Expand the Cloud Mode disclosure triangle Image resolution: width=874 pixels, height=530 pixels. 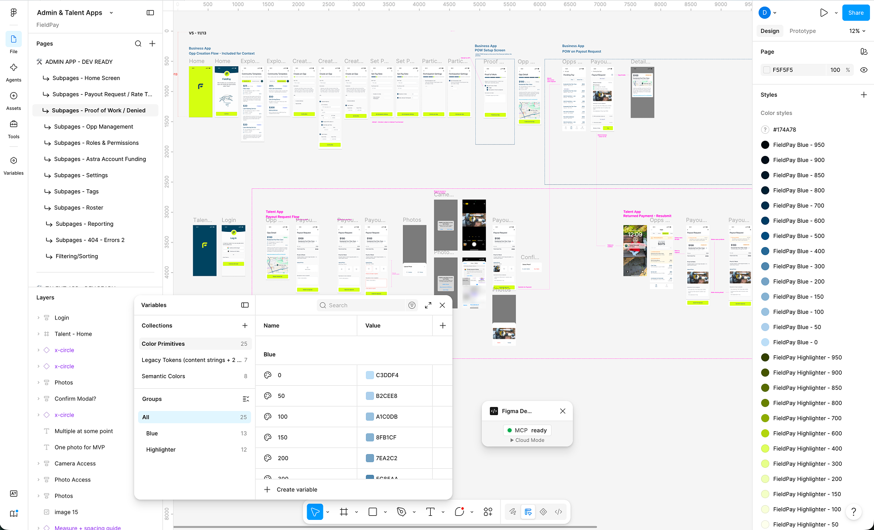point(512,440)
